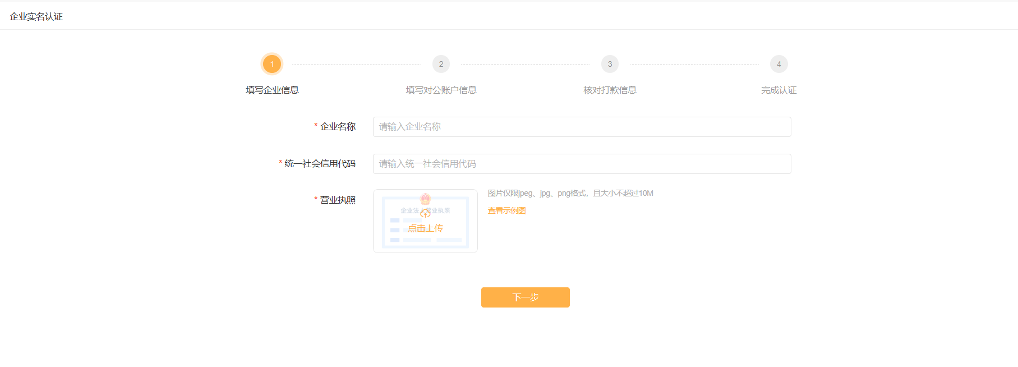This screenshot has width=1018, height=367.
Task: Select step 1 circle 填写企业信息
Action: tap(272, 64)
